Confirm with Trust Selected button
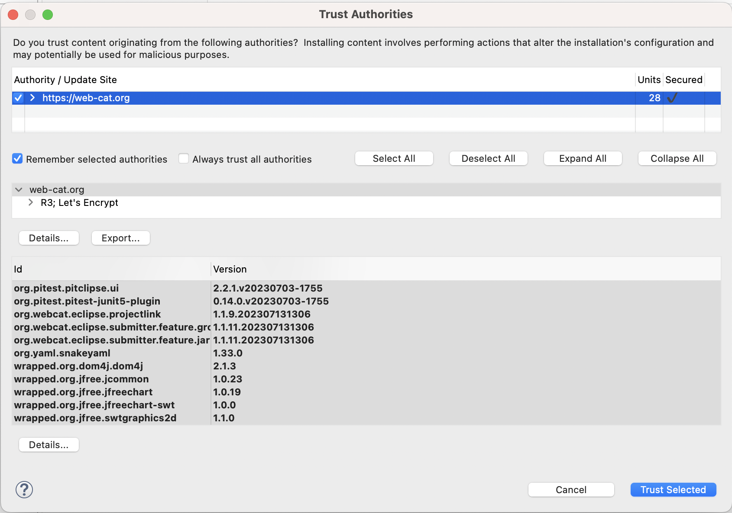Viewport: 732px width, 513px height. (673, 490)
